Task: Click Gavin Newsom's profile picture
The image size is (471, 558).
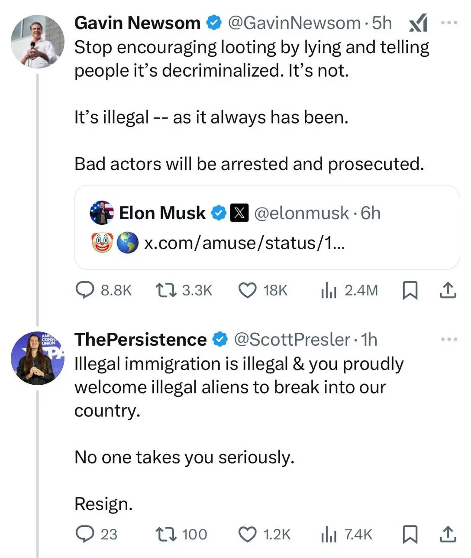Action: [38, 42]
